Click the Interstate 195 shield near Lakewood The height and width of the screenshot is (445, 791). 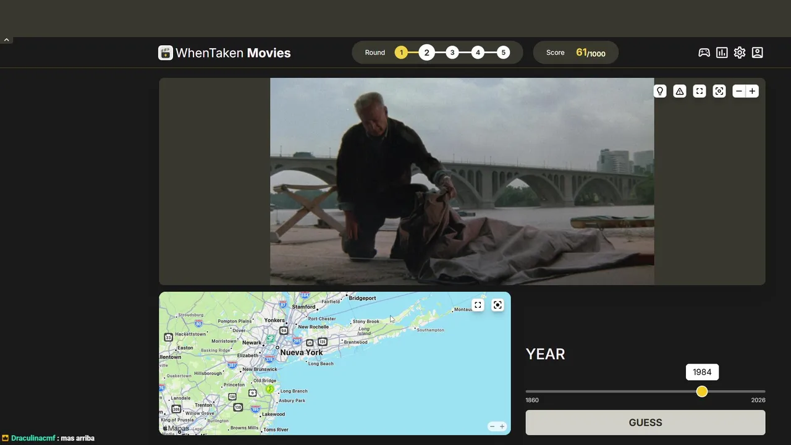pyautogui.click(x=256, y=409)
